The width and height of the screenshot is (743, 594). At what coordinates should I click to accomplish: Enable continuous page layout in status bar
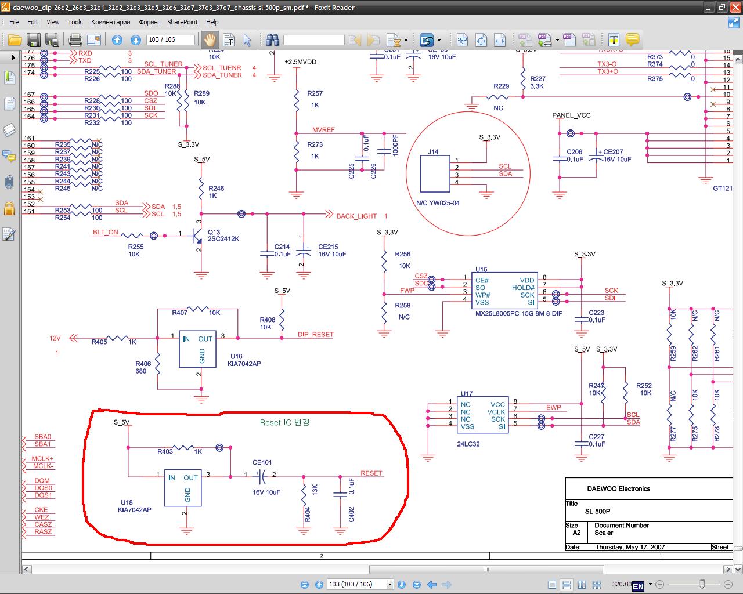point(567,585)
